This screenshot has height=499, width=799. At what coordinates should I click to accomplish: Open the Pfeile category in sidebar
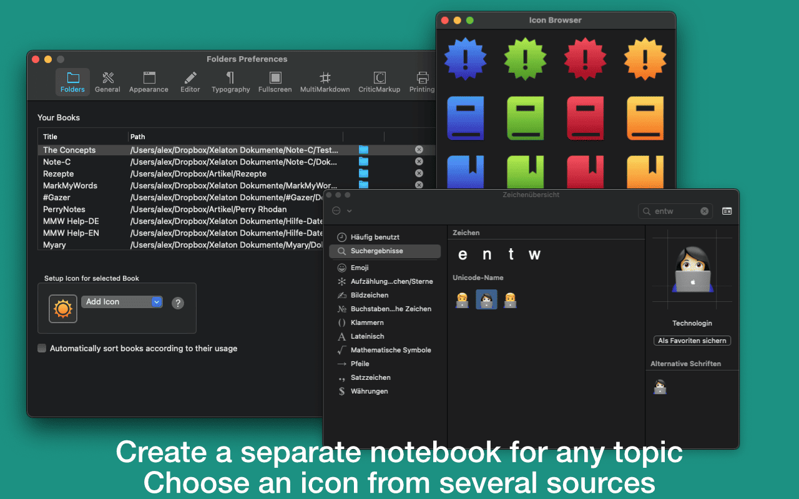(x=360, y=364)
